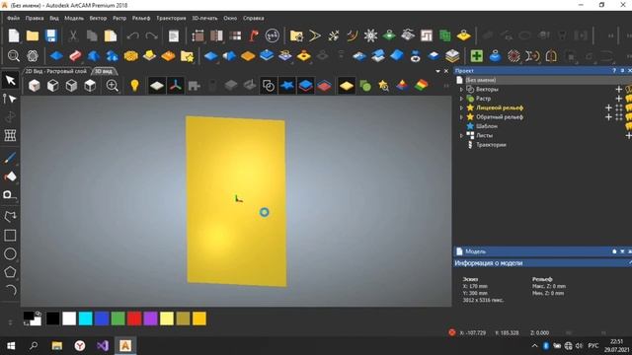Open the Рельеф menu
The width and height of the screenshot is (632, 355).
coord(141,18)
